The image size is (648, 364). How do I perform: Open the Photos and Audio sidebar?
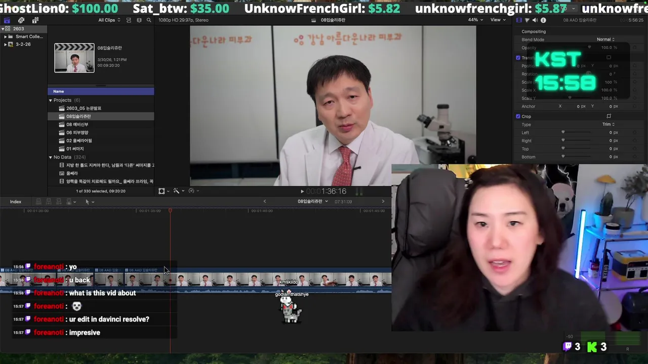(x=21, y=20)
